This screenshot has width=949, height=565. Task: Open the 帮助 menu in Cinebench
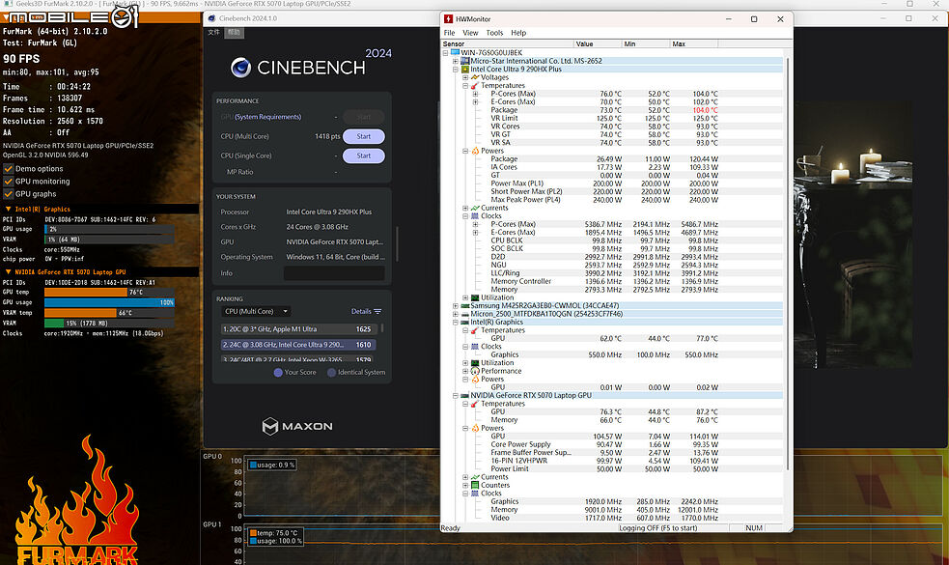coord(235,32)
